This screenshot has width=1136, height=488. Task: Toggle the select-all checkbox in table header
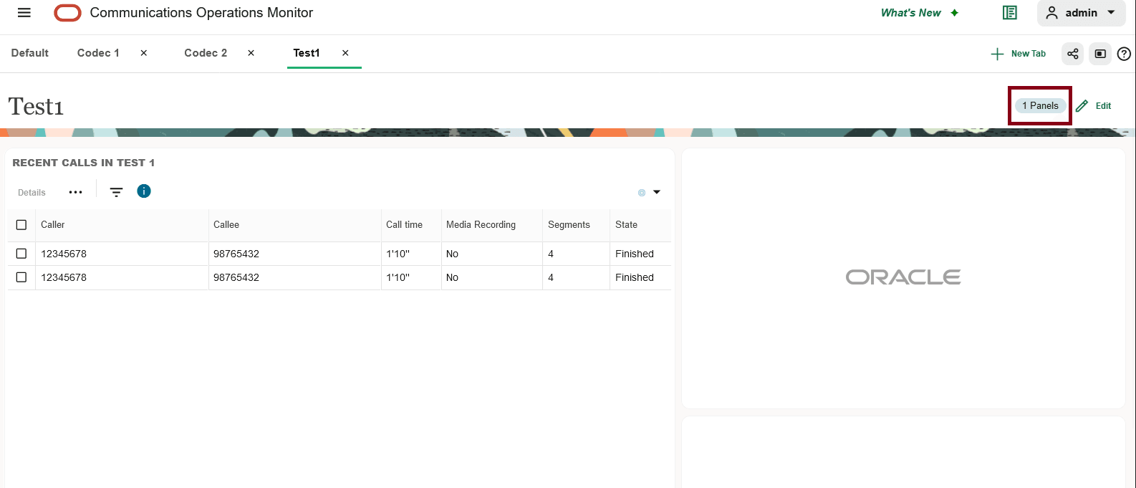tap(21, 225)
